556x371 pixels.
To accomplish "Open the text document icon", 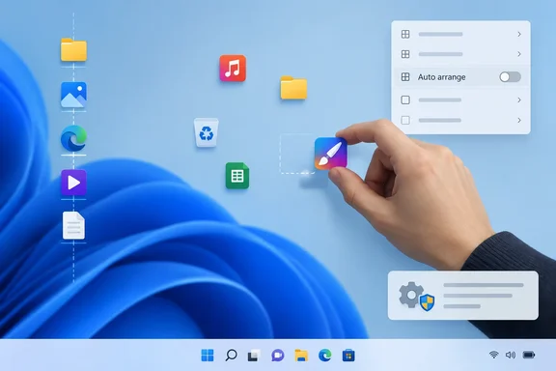I will pos(73,225).
